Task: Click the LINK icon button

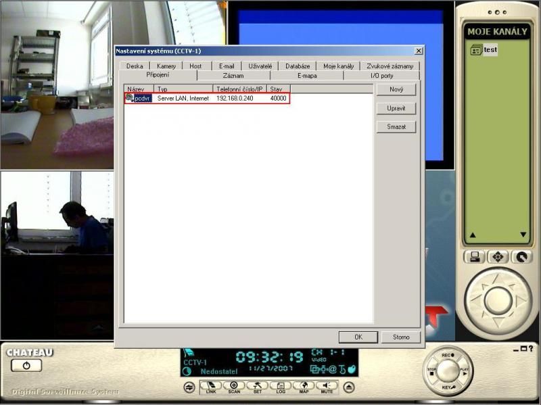Action: click(211, 387)
